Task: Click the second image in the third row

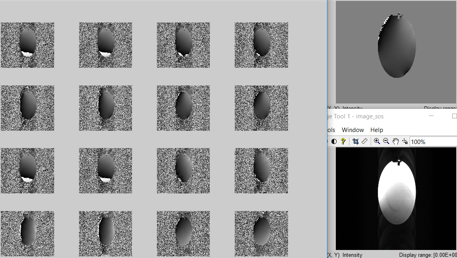Action: pos(106,171)
